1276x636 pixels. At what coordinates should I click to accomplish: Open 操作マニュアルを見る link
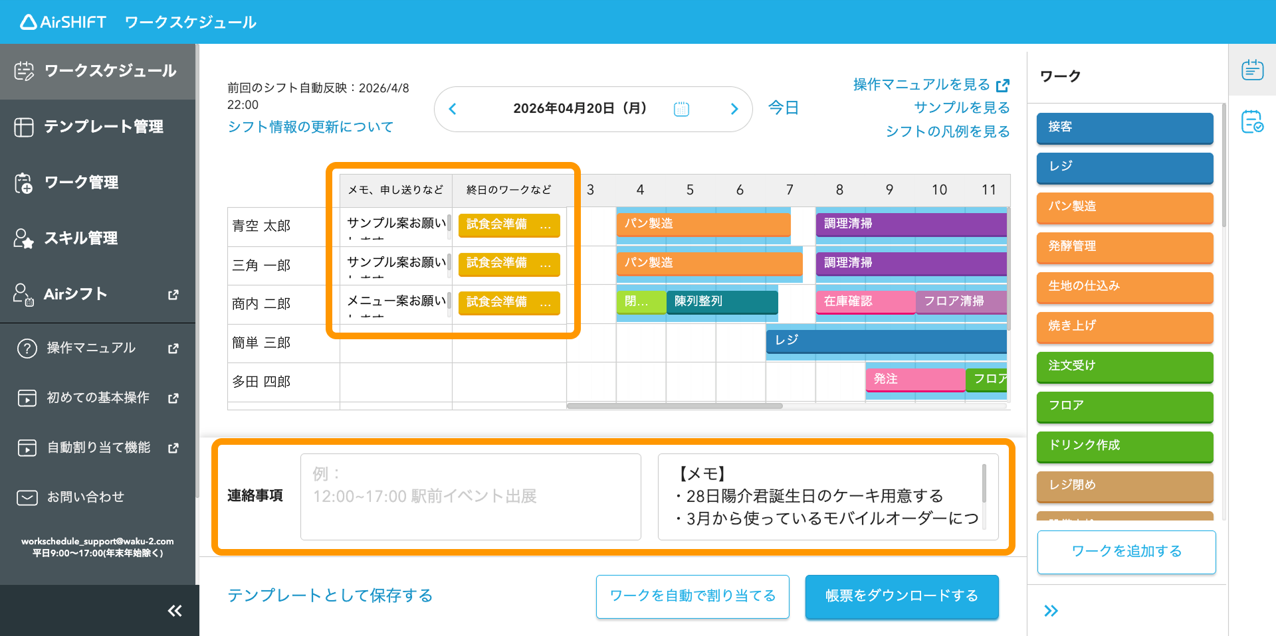931,84
